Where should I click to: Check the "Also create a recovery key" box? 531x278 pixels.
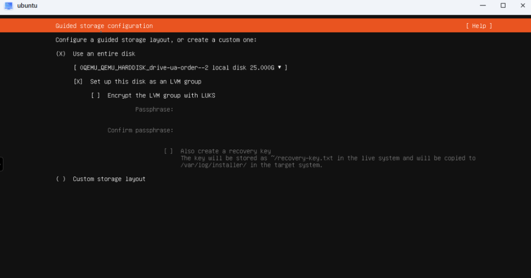(x=168, y=152)
